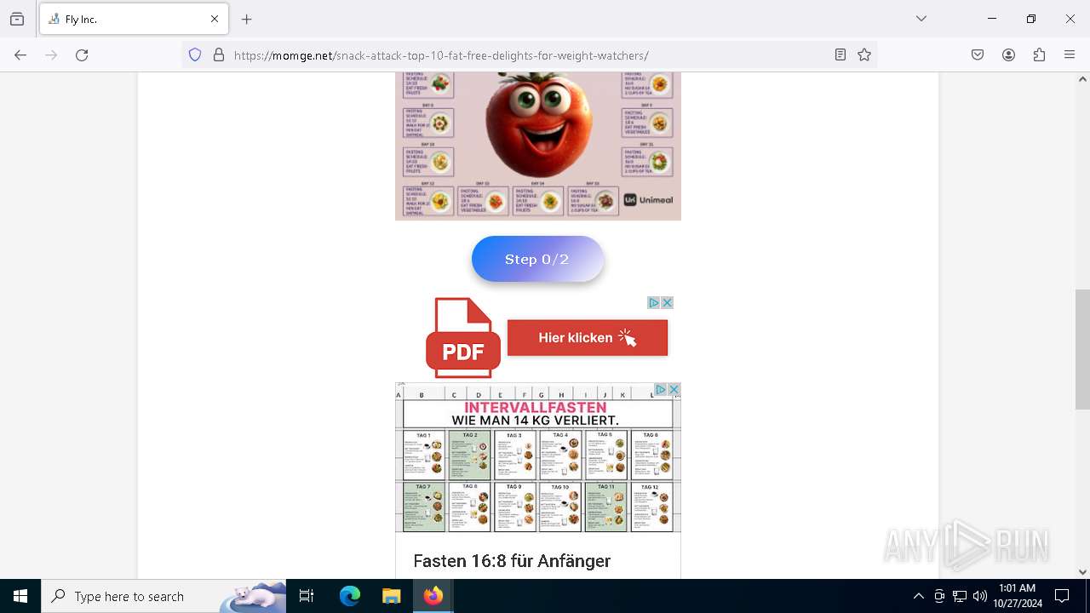Viewport: 1090px width, 613px height.
Task: Click the tomato fasting schedule image
Action: [x=538, y=146]
